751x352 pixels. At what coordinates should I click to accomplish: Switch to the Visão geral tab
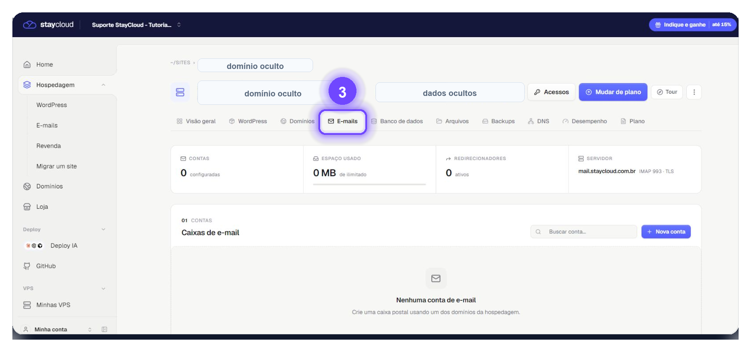click(x=196, y=121)
